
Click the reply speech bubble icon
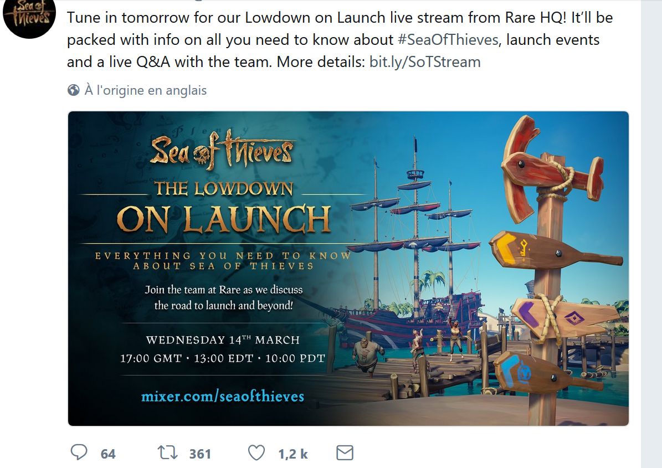click(x=79, y=452)
